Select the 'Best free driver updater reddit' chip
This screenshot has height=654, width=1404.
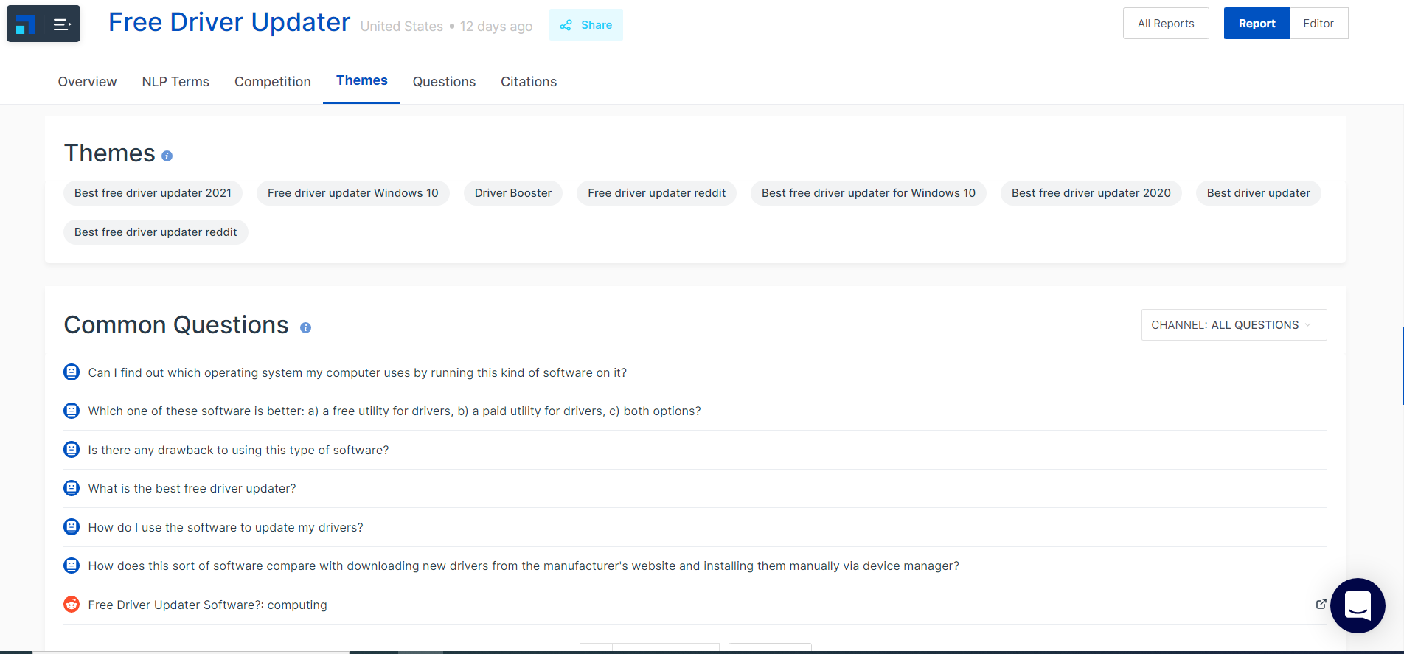(156, 232)
